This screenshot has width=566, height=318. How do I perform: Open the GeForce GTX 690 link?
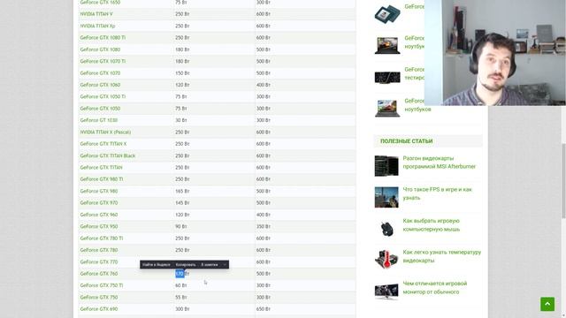(99, 309)
